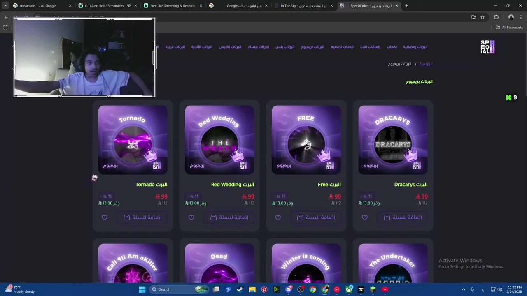Image resolution: width=527 pixels, height=296 pixels.
Task: Open البرتات بريميوم menu item in navbar
Action: [312, 47]
